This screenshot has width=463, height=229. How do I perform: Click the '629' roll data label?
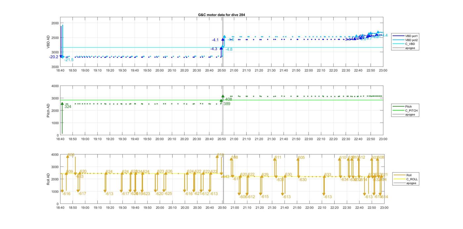coord(265,174)
